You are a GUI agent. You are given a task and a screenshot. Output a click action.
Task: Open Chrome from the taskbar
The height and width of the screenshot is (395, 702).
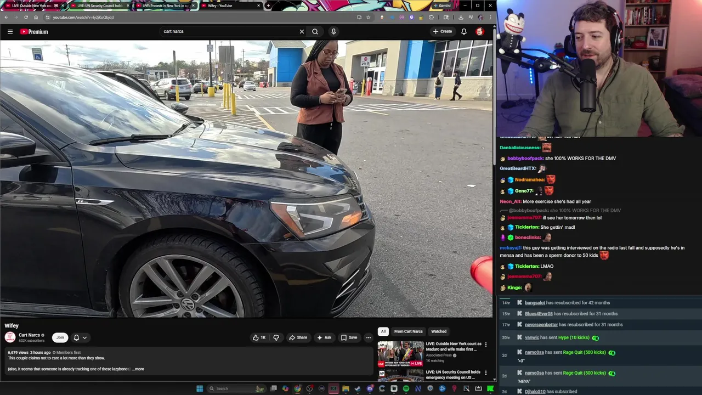[297, 388]
